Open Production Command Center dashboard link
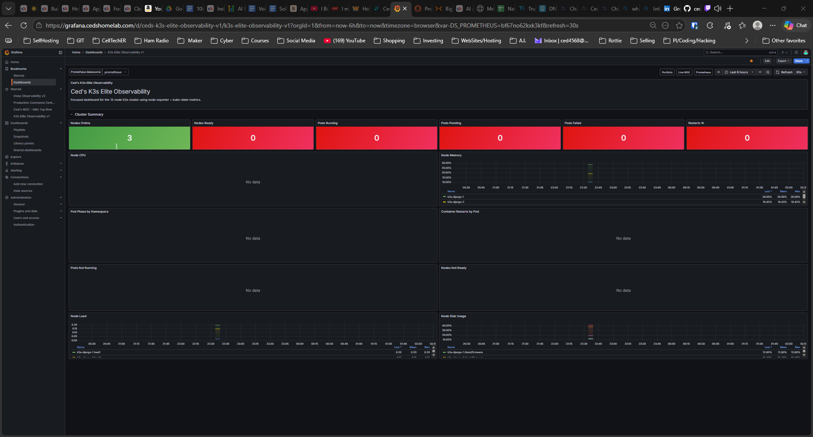Screen dimensions: 813x437 (34, 102)
